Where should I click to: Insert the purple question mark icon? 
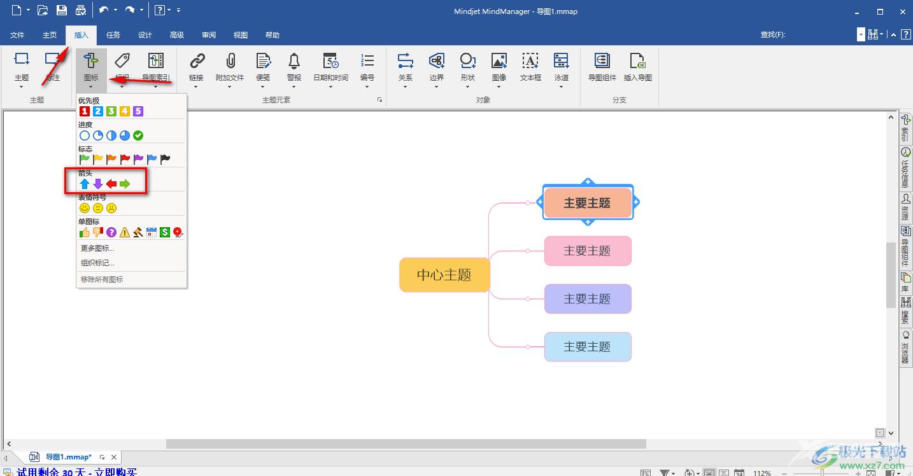point(111,232)
